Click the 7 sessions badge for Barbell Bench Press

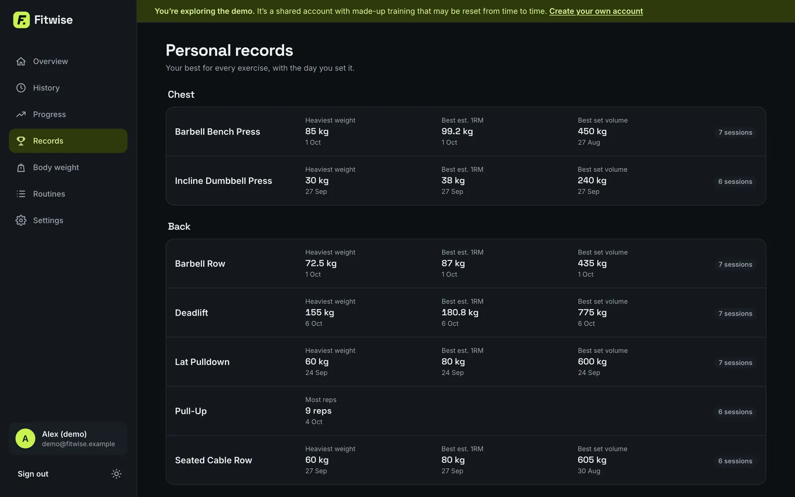(735, 132)
